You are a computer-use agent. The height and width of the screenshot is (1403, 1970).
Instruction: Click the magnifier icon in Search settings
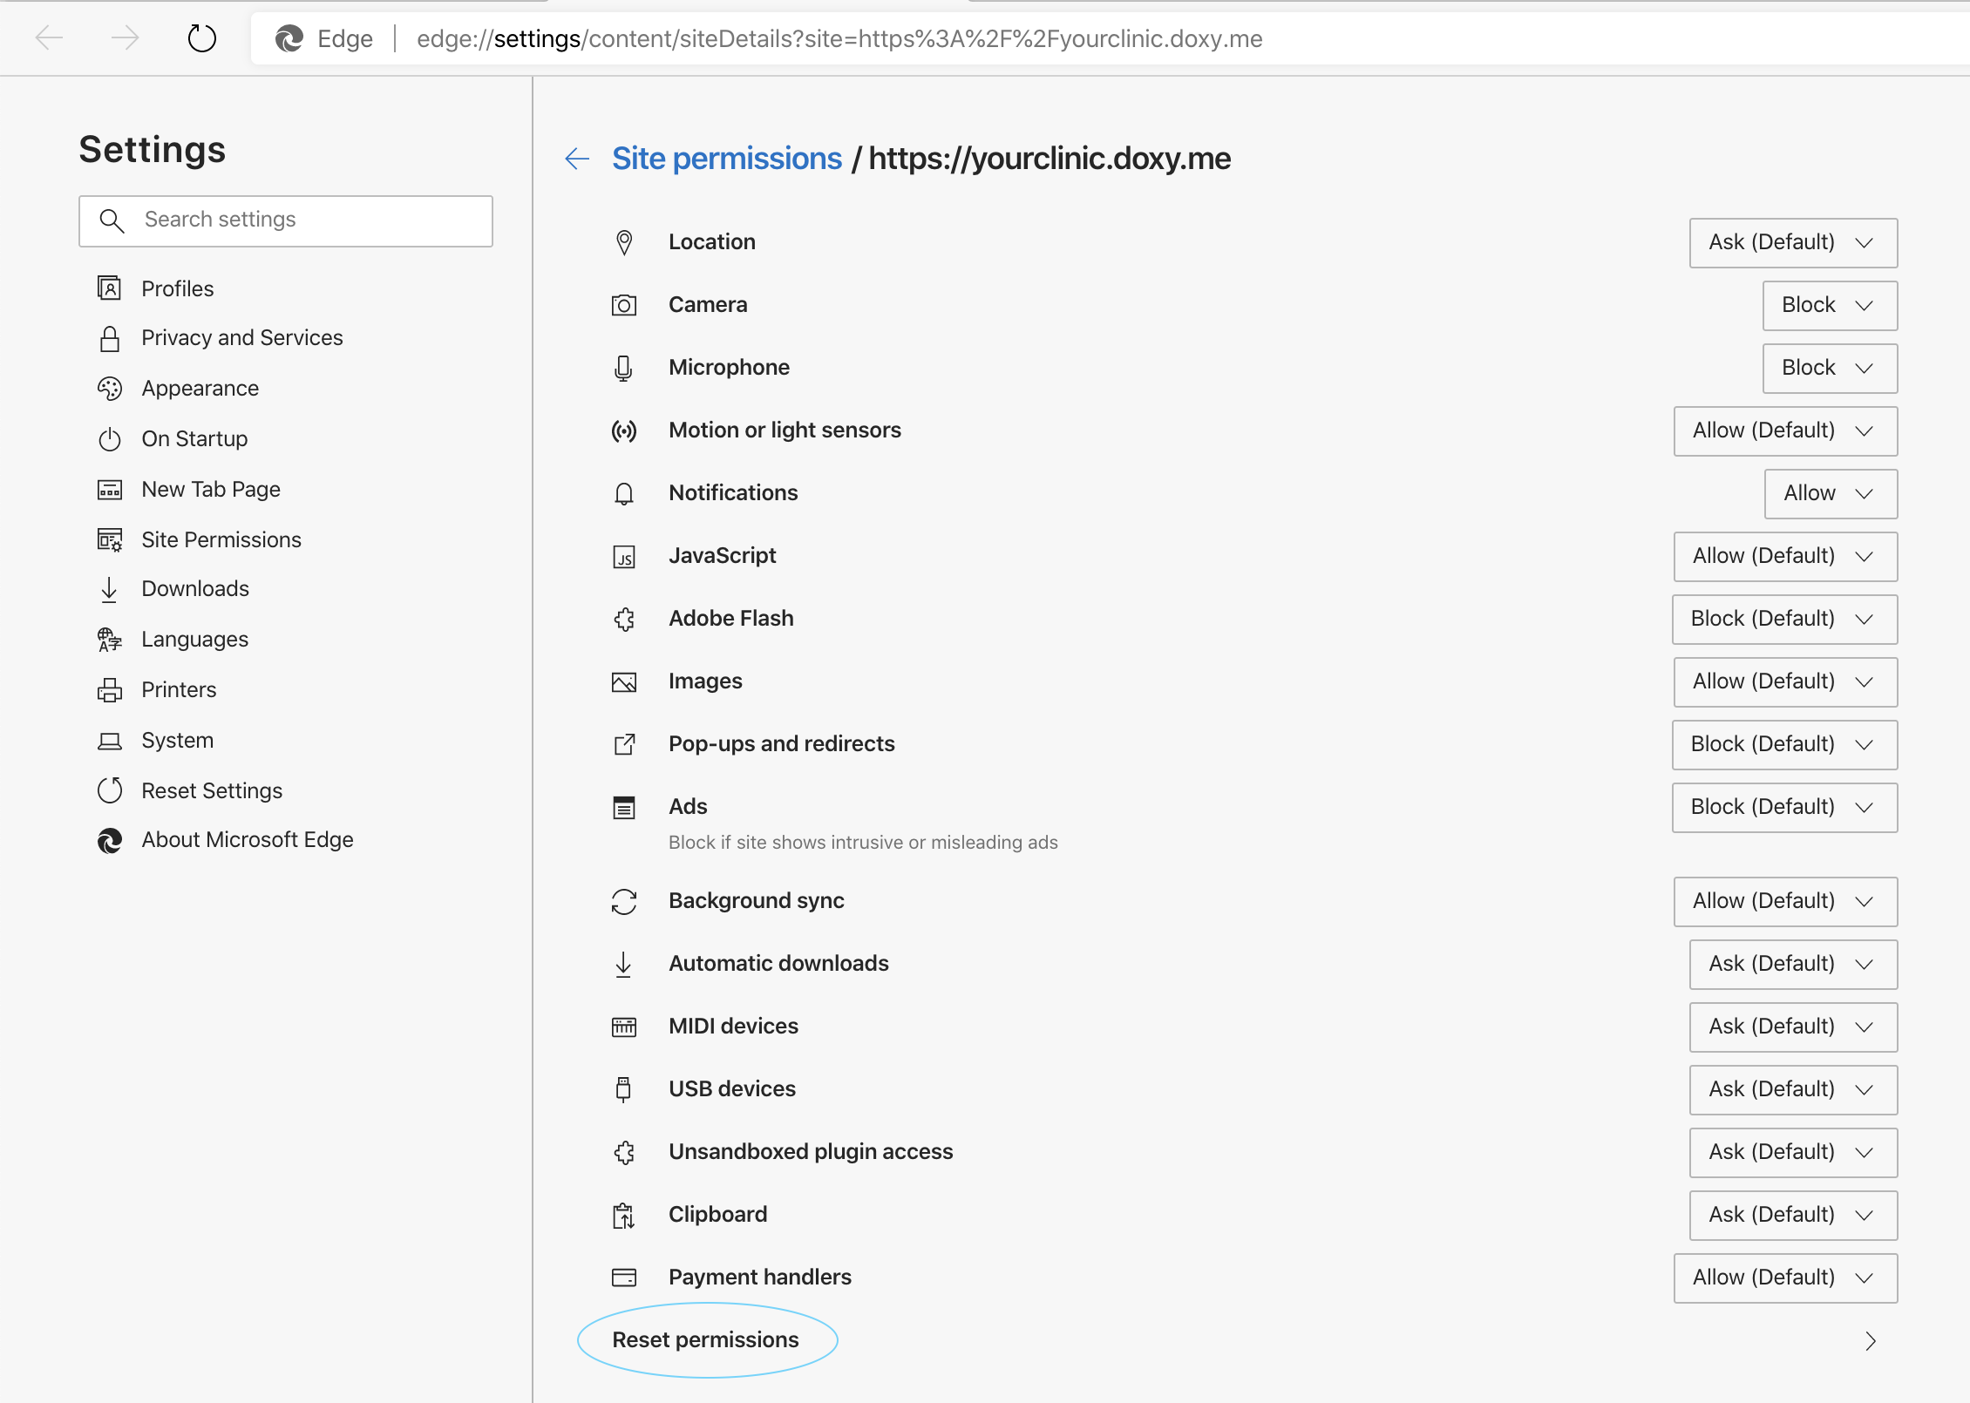pyautogui.click(x=112, y=220)
